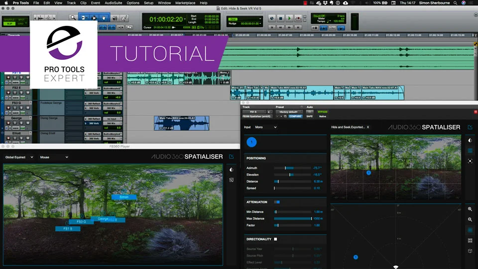The width and height of the screenshot is (478, 269).
Task: Select SHUFFLE edit mode button
Action: [9, 19]
